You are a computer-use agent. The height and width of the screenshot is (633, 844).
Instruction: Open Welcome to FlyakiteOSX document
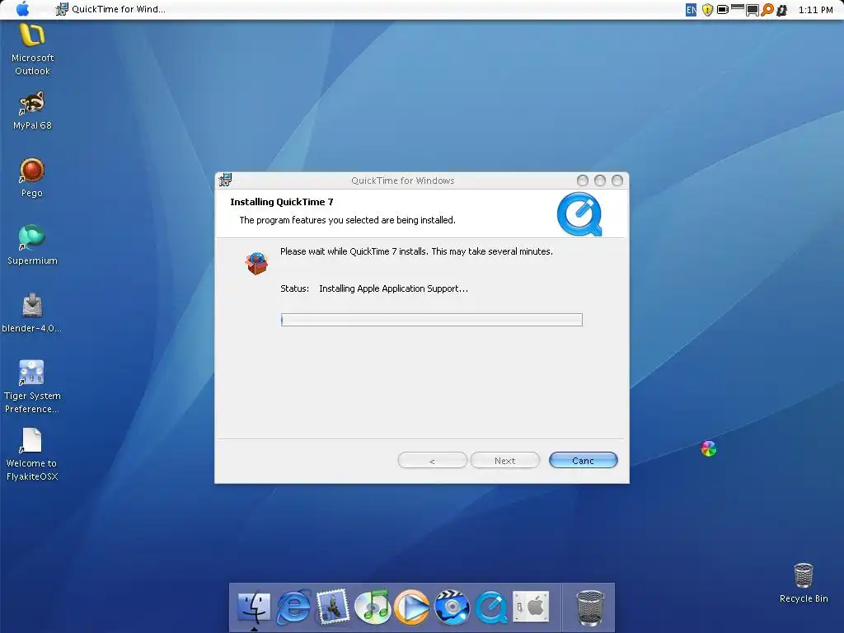click(x=32, y=454)
